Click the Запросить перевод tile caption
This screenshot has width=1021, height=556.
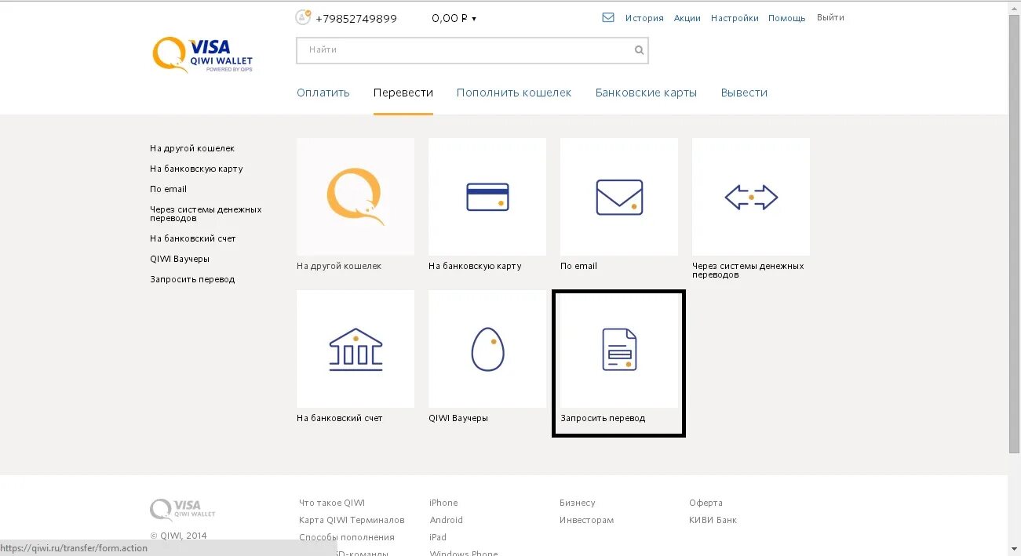click(x=603, y=418)
